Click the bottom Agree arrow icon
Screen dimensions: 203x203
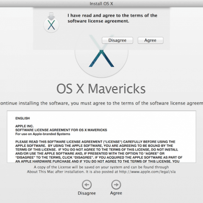(x=116, y=184)
